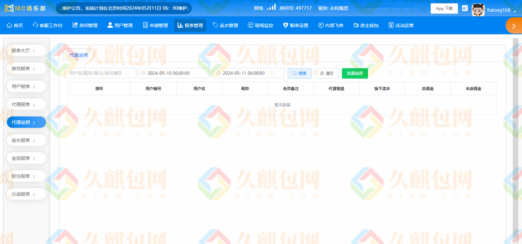This screenshot has height=244, width=522.
Task: Expand the Yutong168 account dropdown arrow
Action: [515, 11]
